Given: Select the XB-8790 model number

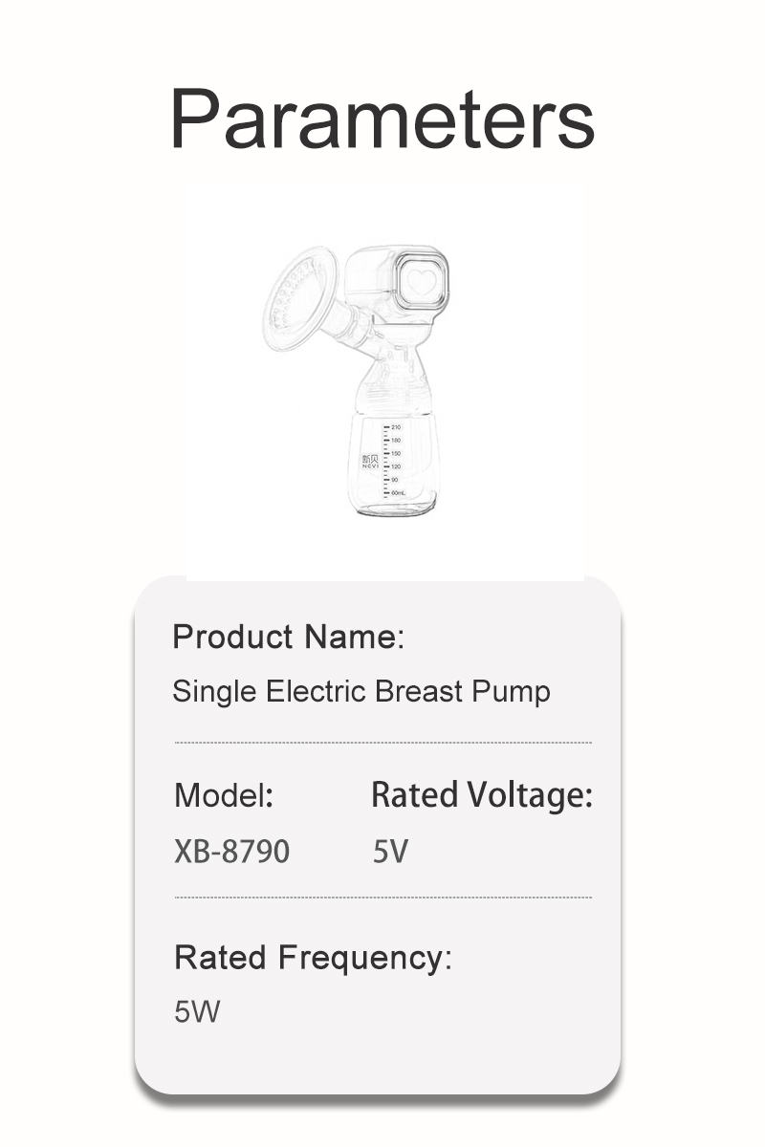Looking at the screenshot, I should tap(231, 851).
